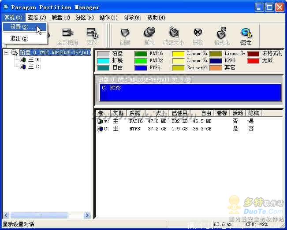
Task: Click the grey 磁盘 legend swatch
Action: [x=103, y=54]
